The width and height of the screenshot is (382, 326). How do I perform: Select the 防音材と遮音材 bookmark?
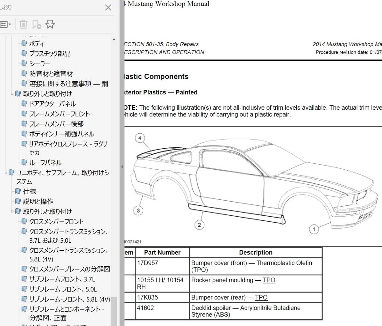(x=51, y=74)
